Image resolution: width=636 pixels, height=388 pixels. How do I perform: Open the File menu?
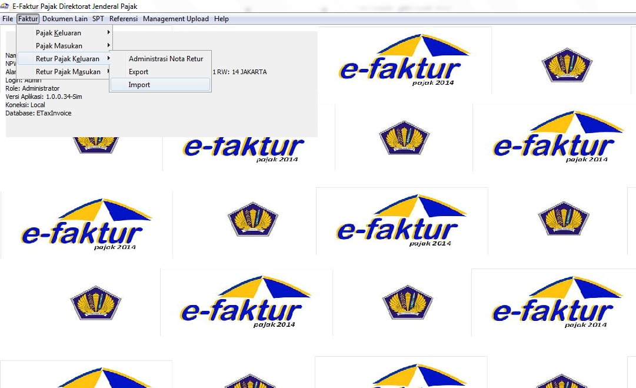pos(7,18)
